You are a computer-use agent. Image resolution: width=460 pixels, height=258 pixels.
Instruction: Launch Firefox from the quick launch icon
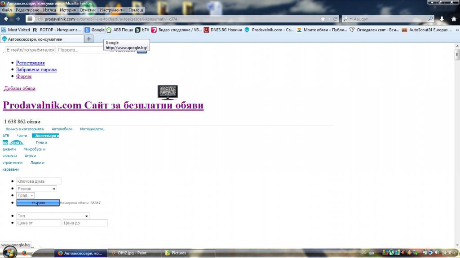click(x=25, y=253)
